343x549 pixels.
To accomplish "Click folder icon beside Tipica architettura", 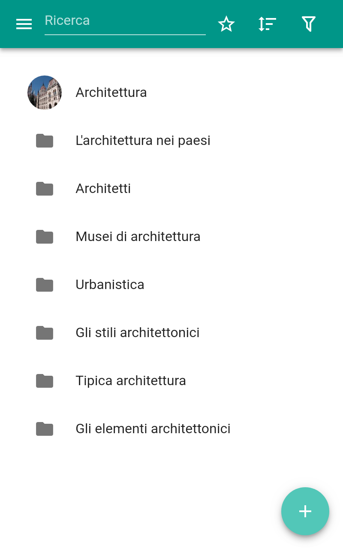I will pyautogui.click(x=45, y=381).
